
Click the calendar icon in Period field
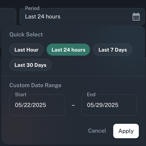[136, 17]
